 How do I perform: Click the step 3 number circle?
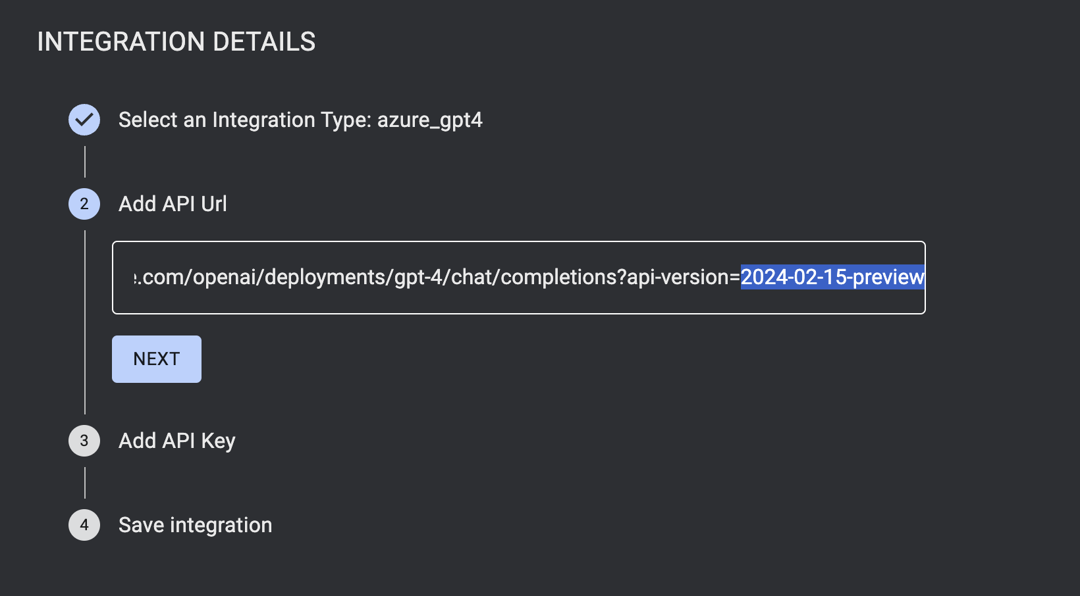84,441
